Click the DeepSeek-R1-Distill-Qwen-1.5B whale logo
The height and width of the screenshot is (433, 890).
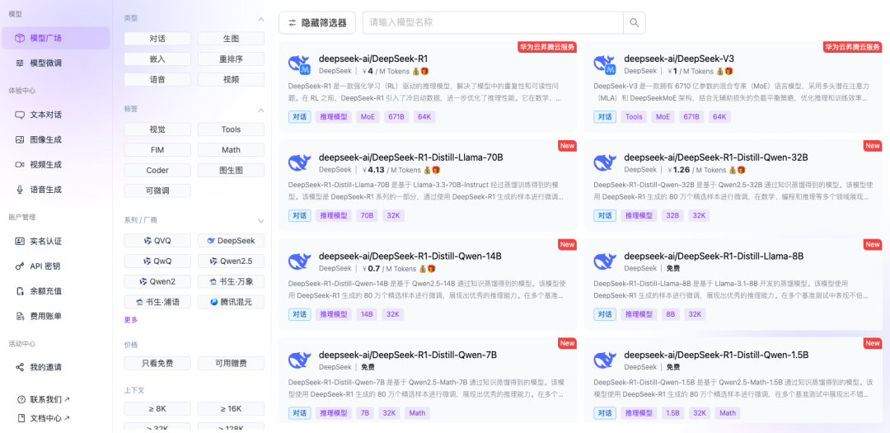point(605,360)
